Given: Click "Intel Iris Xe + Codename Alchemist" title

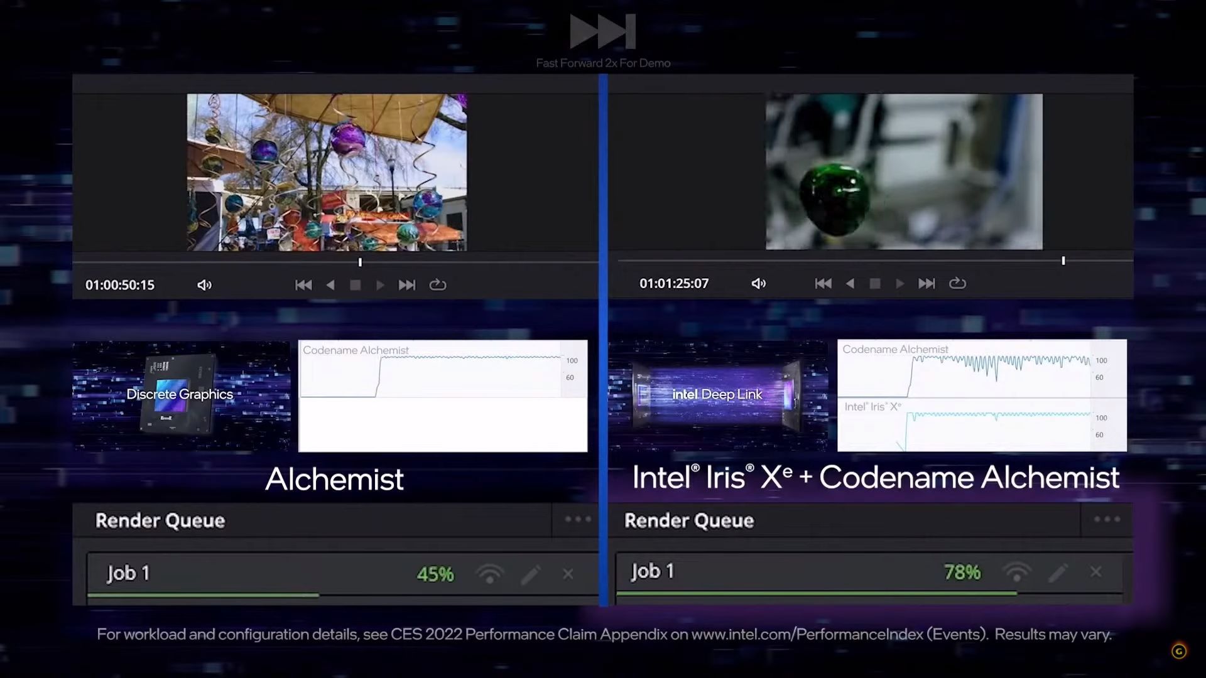Looking at the screenshot, I should click(x=876, y=477).
